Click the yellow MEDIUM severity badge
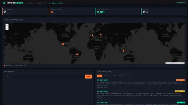188x105 pixels. pos(180,91)
